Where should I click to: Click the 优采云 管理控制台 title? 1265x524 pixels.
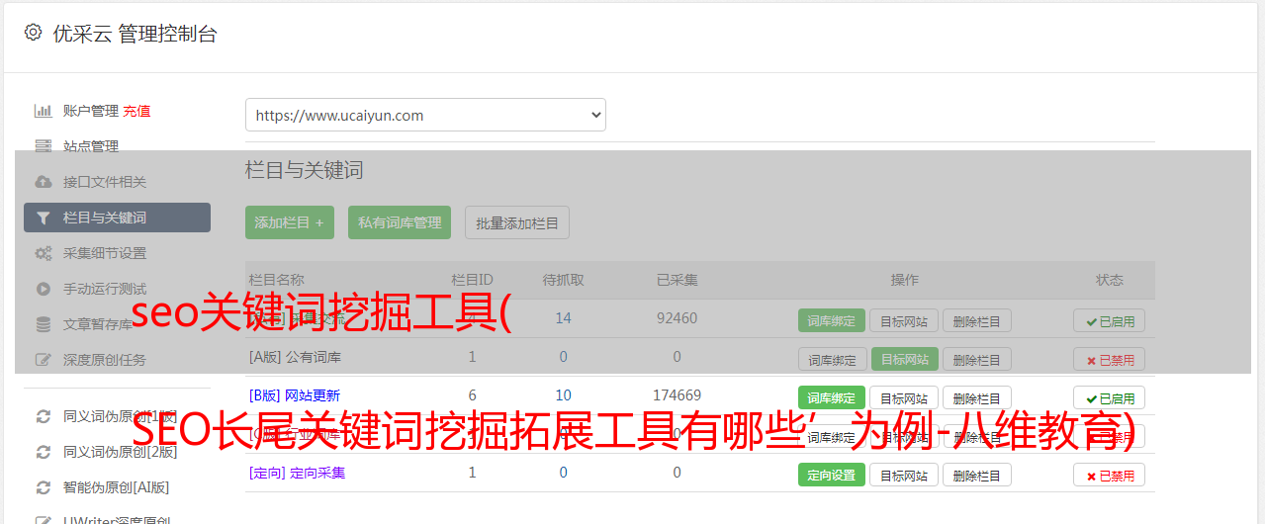135,34
